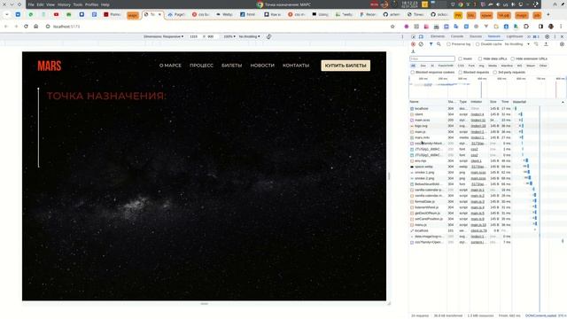Open the GitHub tab labeled artem
567x319 pixels.
(x=392, y=14)
